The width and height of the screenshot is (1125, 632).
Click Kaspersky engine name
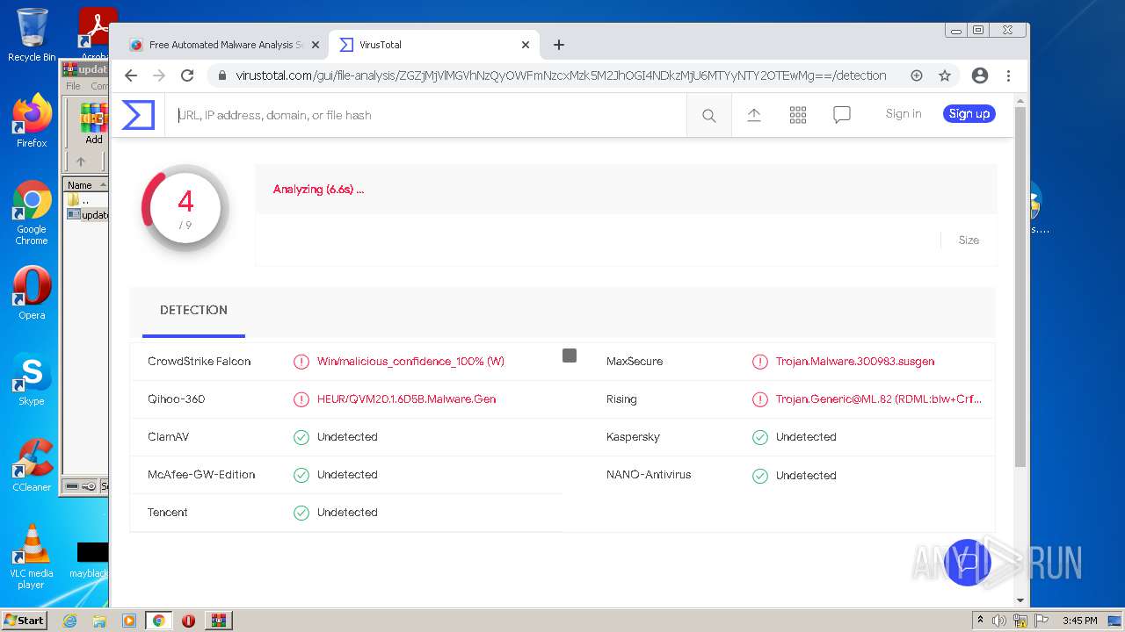pos(633,436)
